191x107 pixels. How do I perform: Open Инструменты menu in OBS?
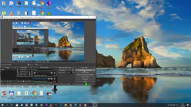click(x=45, y=20)
